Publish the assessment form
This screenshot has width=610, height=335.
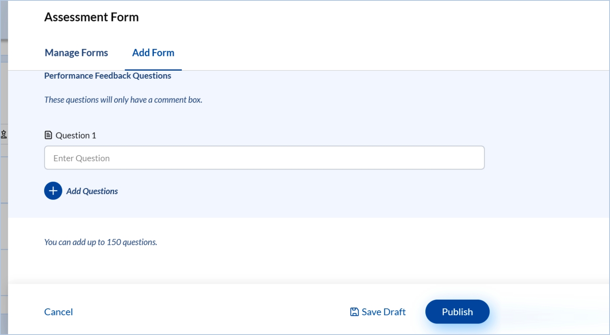click(x=457, y=312)
